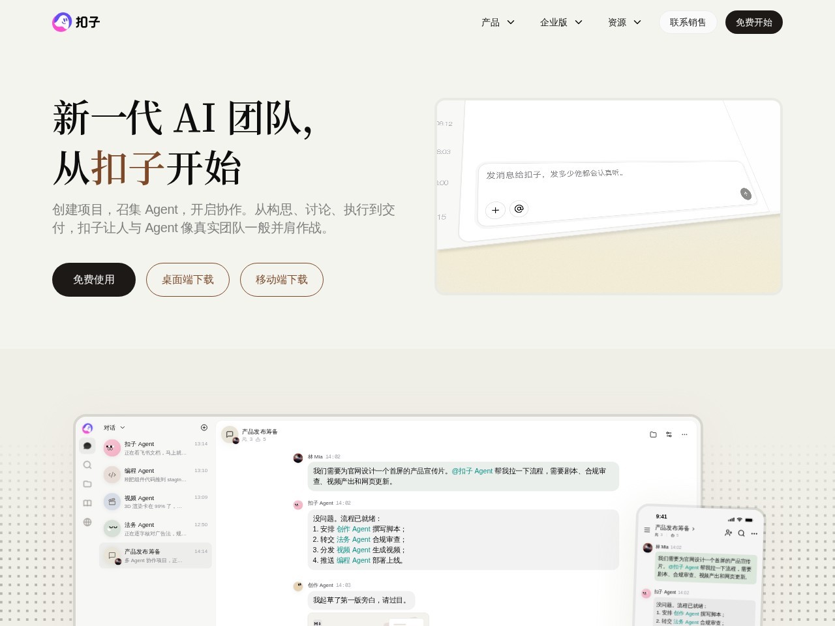This screenshot has height=626, width=835.
Task: Click the add member icon in phone mockup
Action: 728,533
